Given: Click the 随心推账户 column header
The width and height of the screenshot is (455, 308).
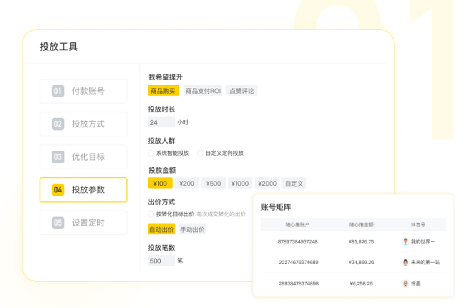Looking at the screenshot, I should [x=297, y=224].
